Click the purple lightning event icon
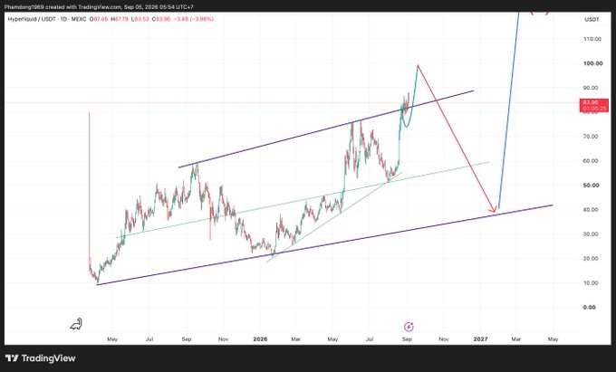The height and width of the screenshot is (372, 616). [x=409, y=327]
